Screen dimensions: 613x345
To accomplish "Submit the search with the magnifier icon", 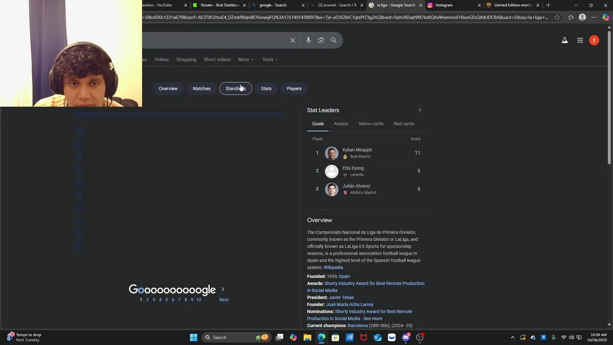I will click(x=334, y=40).
